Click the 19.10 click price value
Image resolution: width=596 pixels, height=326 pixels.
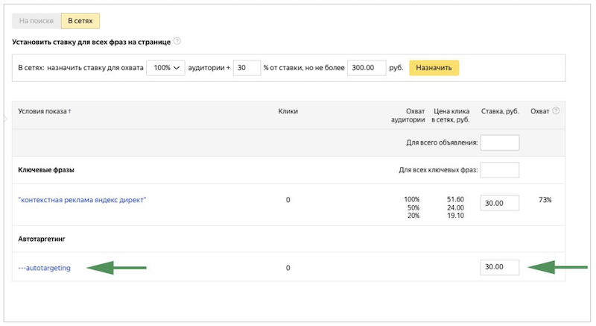click(x=455, y=216)
